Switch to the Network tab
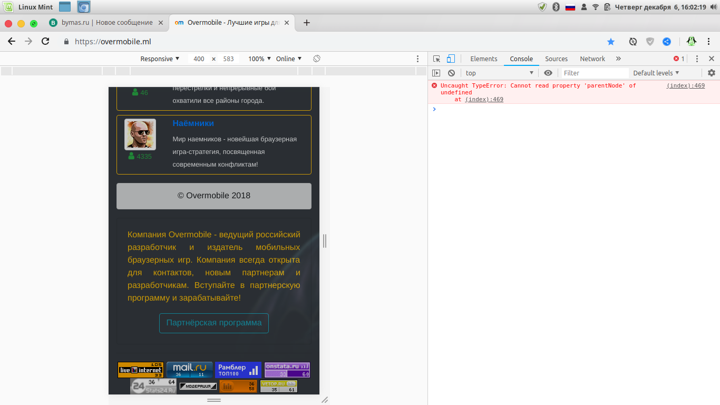 point(592,59)
